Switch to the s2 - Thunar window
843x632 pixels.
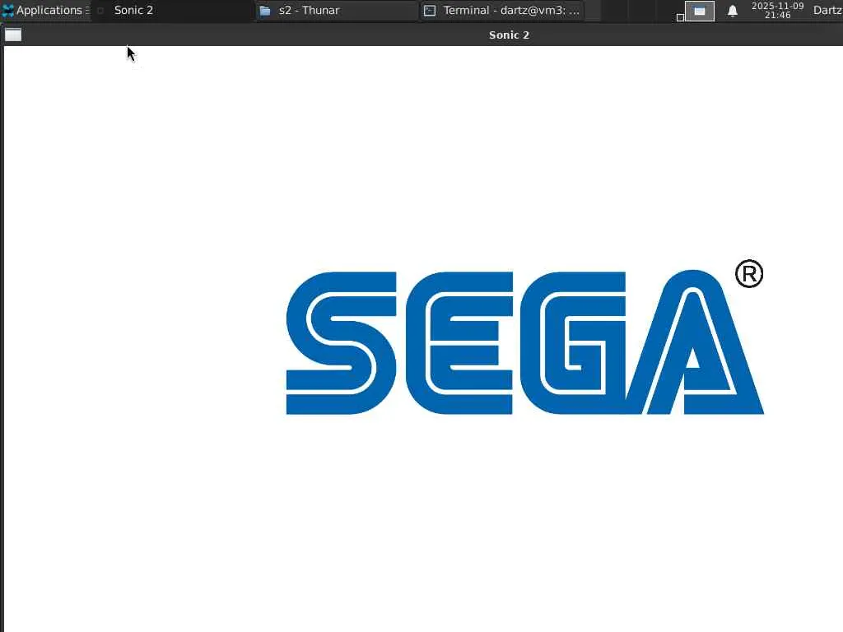click(336, 10)
